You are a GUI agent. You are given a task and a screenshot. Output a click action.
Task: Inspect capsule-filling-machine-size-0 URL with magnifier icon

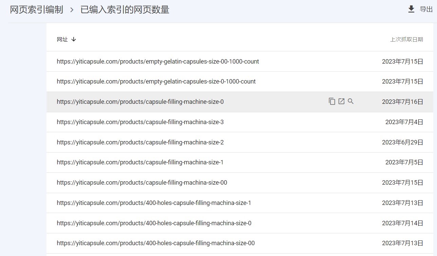click(351, 101)
